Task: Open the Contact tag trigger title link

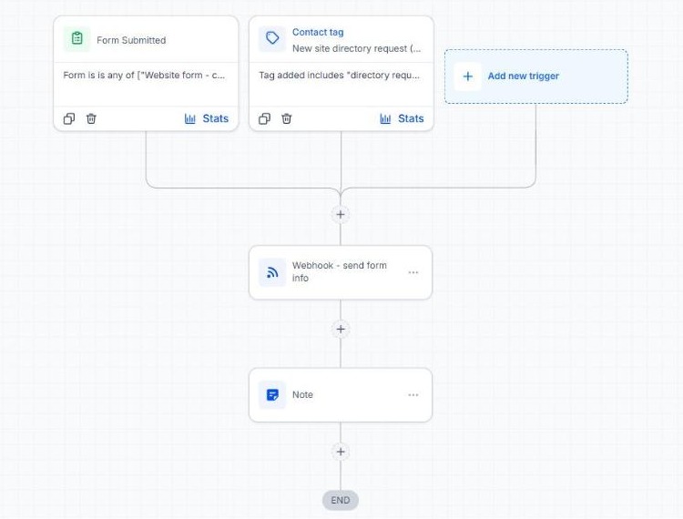Action: click(x=318, y=32)
